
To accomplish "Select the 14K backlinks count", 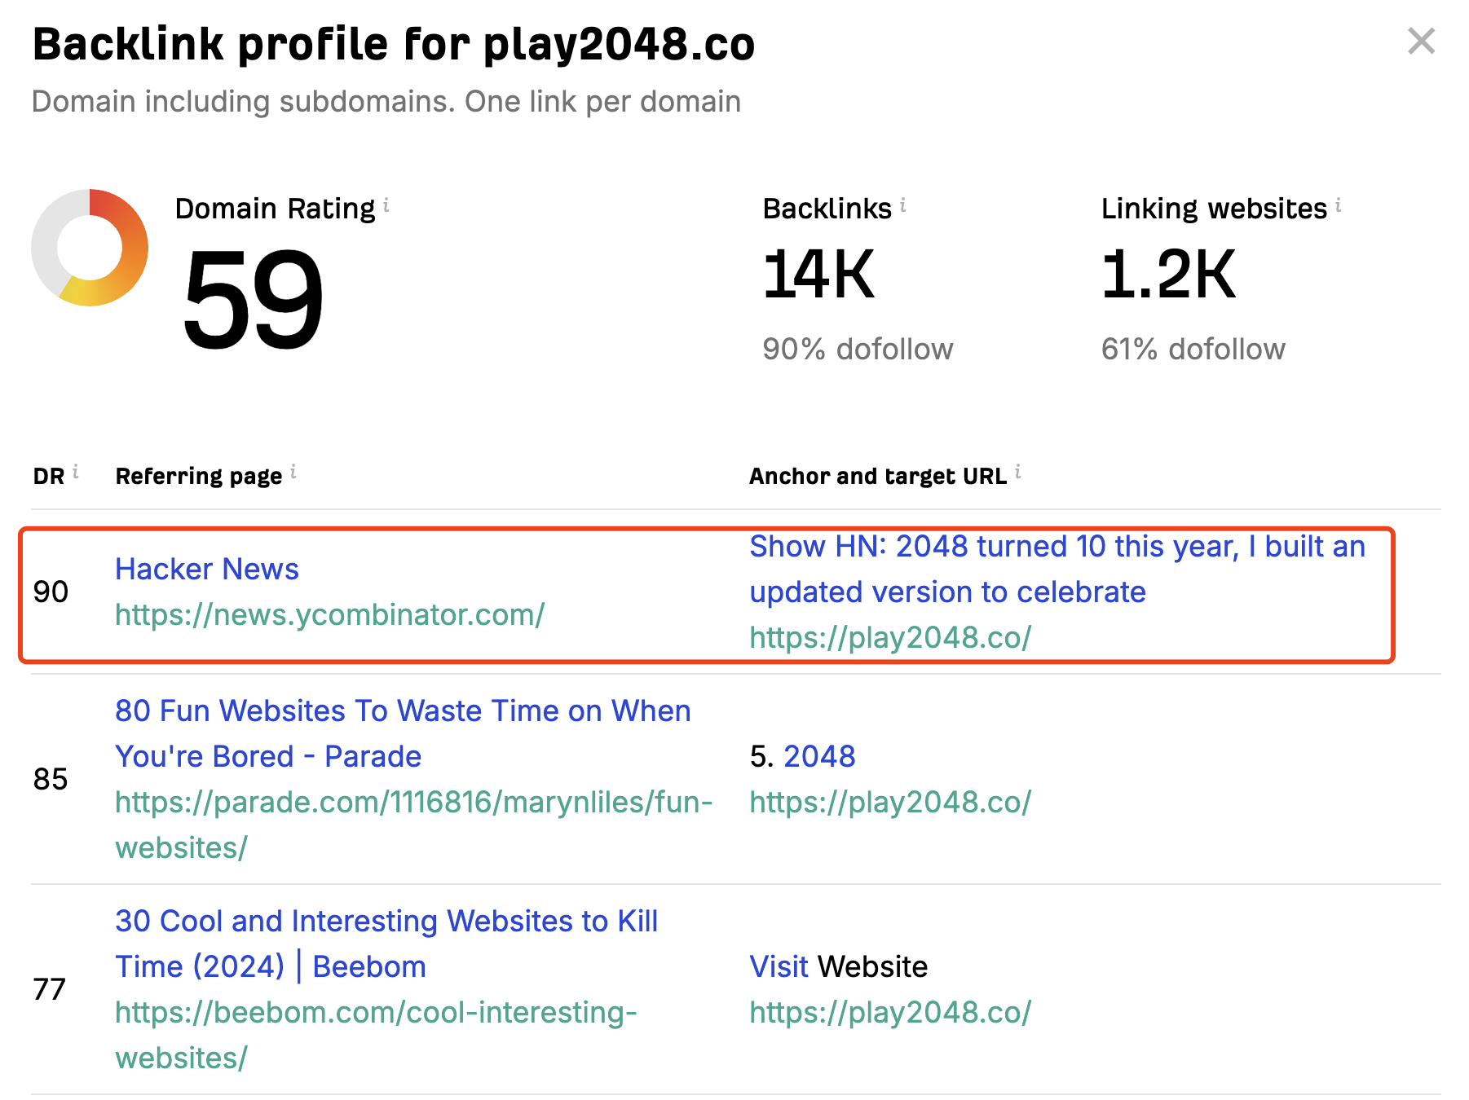I will (818, 275).
